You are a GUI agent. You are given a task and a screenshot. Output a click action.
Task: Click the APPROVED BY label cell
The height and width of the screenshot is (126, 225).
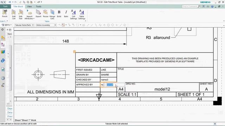tap(88, 85)
